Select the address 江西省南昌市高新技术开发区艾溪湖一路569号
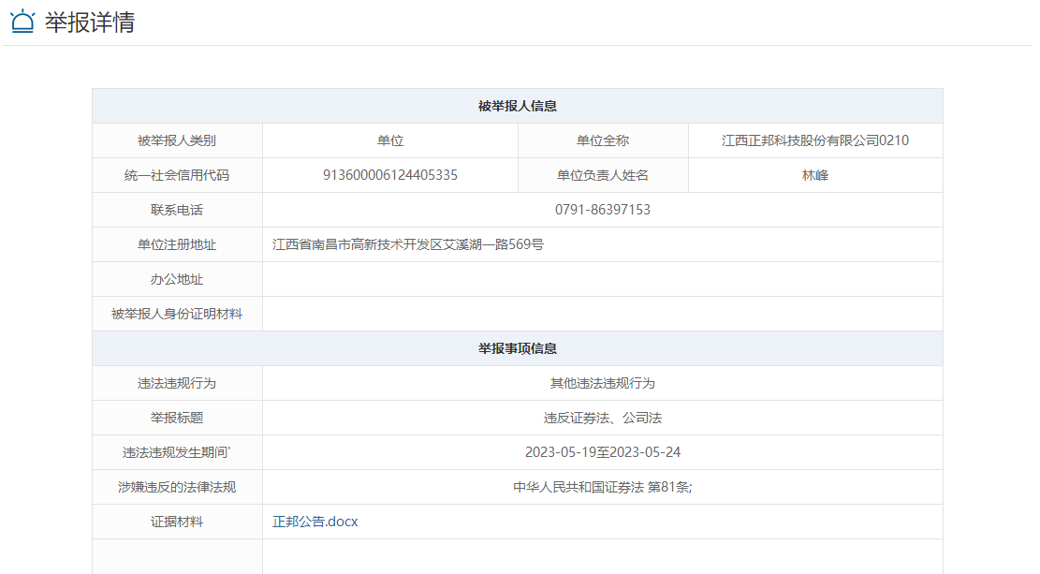This screenshot has height=574, width=1040. (408, 244)
